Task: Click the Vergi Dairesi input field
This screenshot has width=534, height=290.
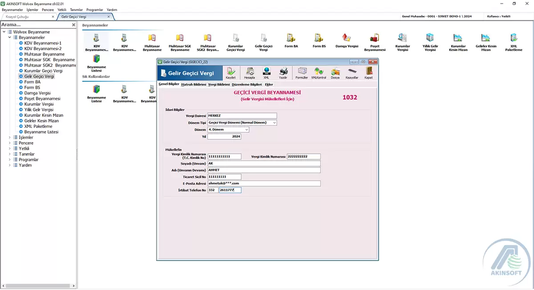Action: click(242, 115)
